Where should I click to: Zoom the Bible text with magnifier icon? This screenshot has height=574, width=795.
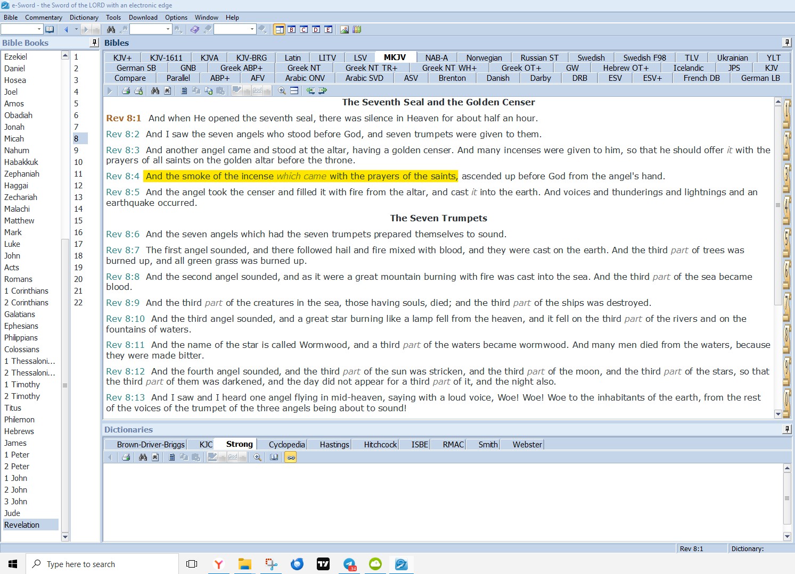282,91
